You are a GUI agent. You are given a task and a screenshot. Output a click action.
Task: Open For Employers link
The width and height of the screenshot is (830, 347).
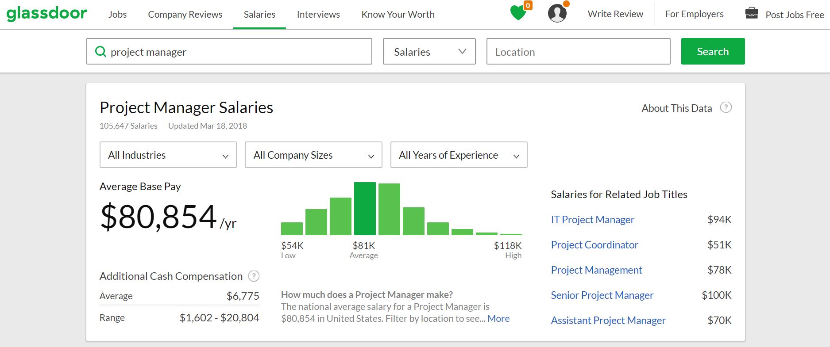695,14
